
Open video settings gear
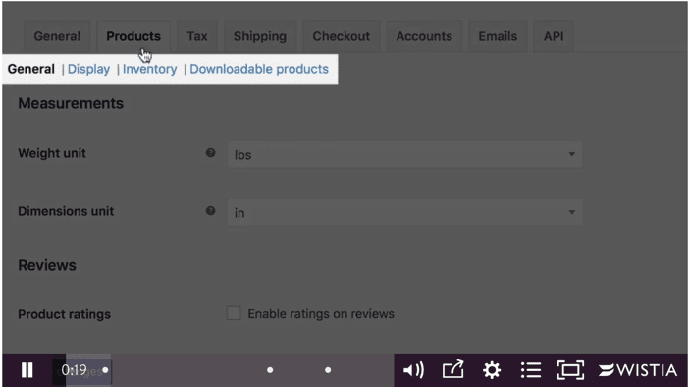click(492, 370)
